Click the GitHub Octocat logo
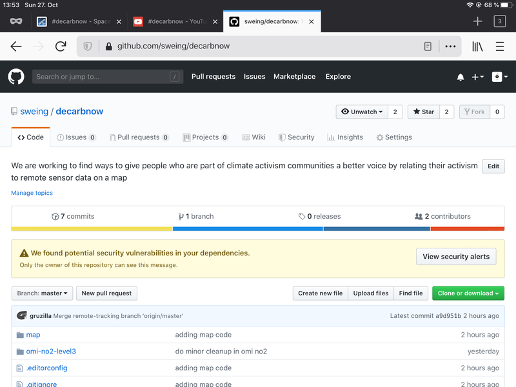Image resolution: width=516 pixels, height=387 pixels. [16, 77]
